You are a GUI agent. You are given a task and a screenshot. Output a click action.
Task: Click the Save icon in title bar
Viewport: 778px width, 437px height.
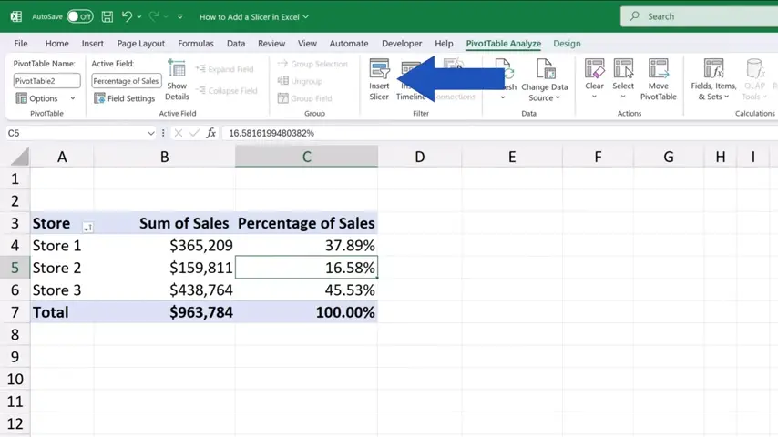107,16
